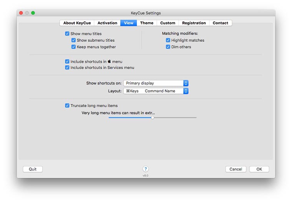This screenshot has width=292, height=202.
Task: Click the Help question mark icon
Action: [146, 169]
